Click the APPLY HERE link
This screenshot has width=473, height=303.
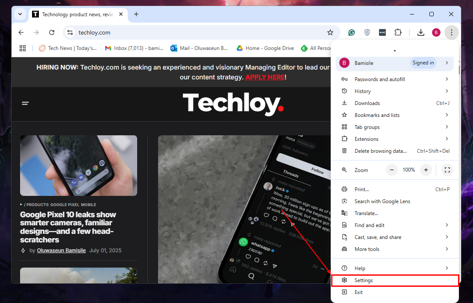pyautogui.click(x=265, y=77)
